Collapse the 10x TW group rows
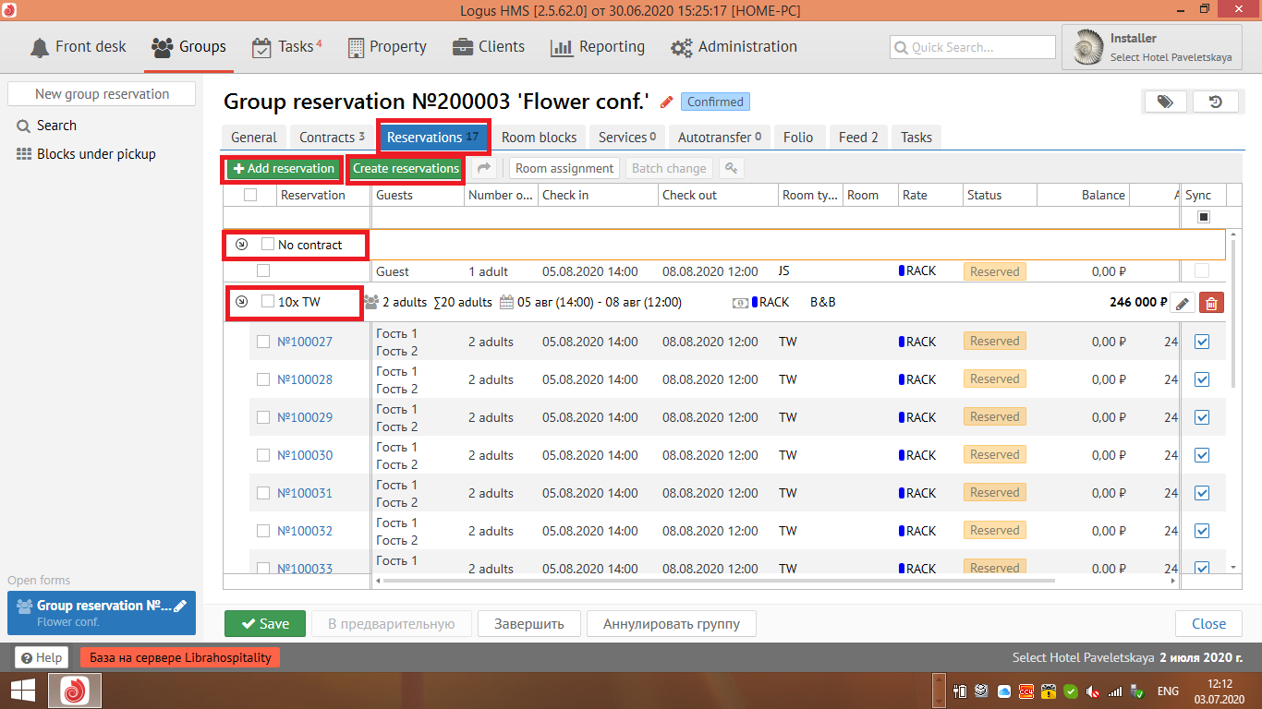The image size is (1262, 709). coord(242,302)
